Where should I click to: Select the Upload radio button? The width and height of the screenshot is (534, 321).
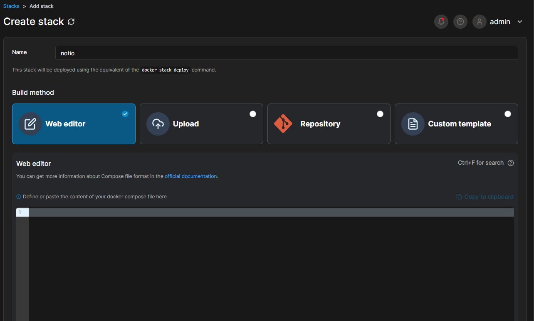click(x=253, y=114)
